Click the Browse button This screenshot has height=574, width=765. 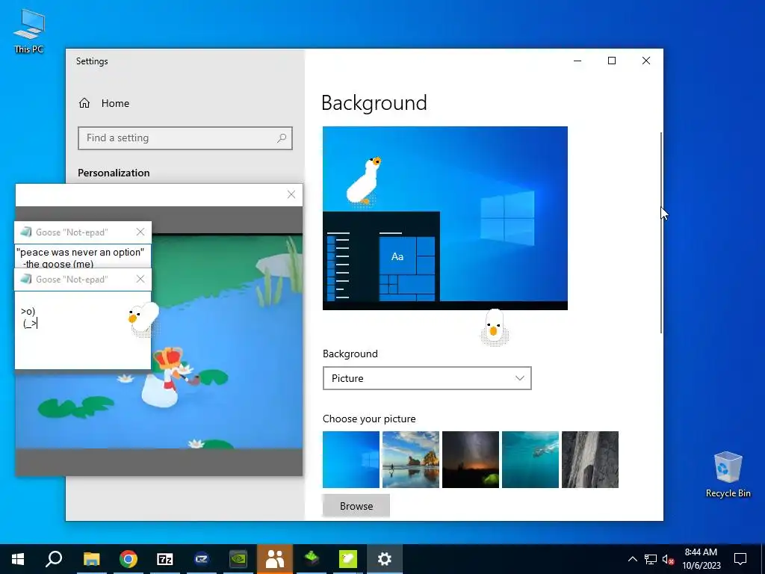click(356, 506)
